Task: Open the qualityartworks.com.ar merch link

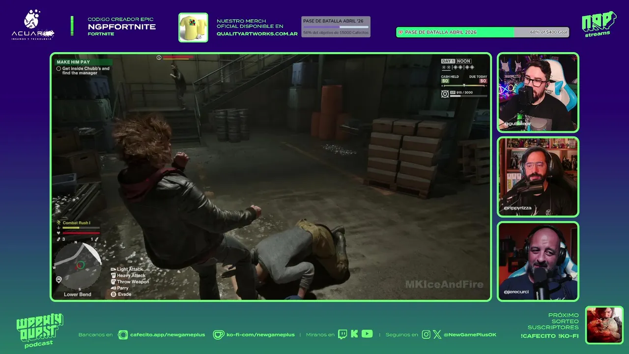Action: click(257, 34)
